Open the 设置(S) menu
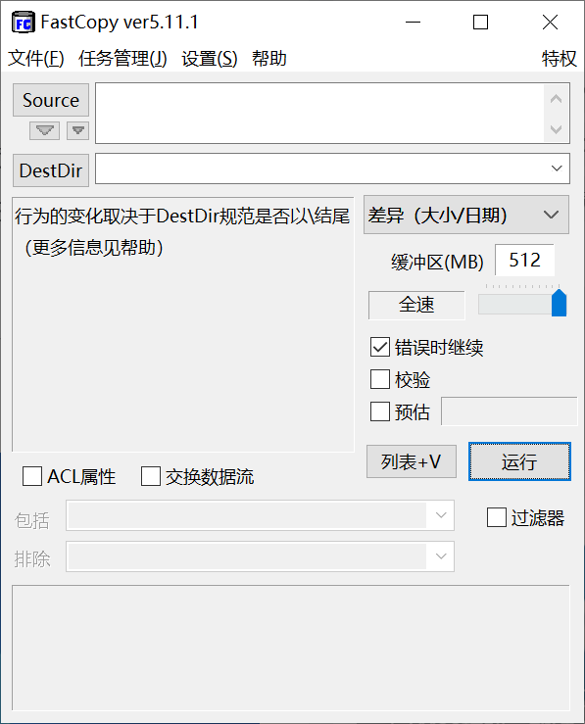The width and height of the screenshot is (585, 724). (209, 59)
